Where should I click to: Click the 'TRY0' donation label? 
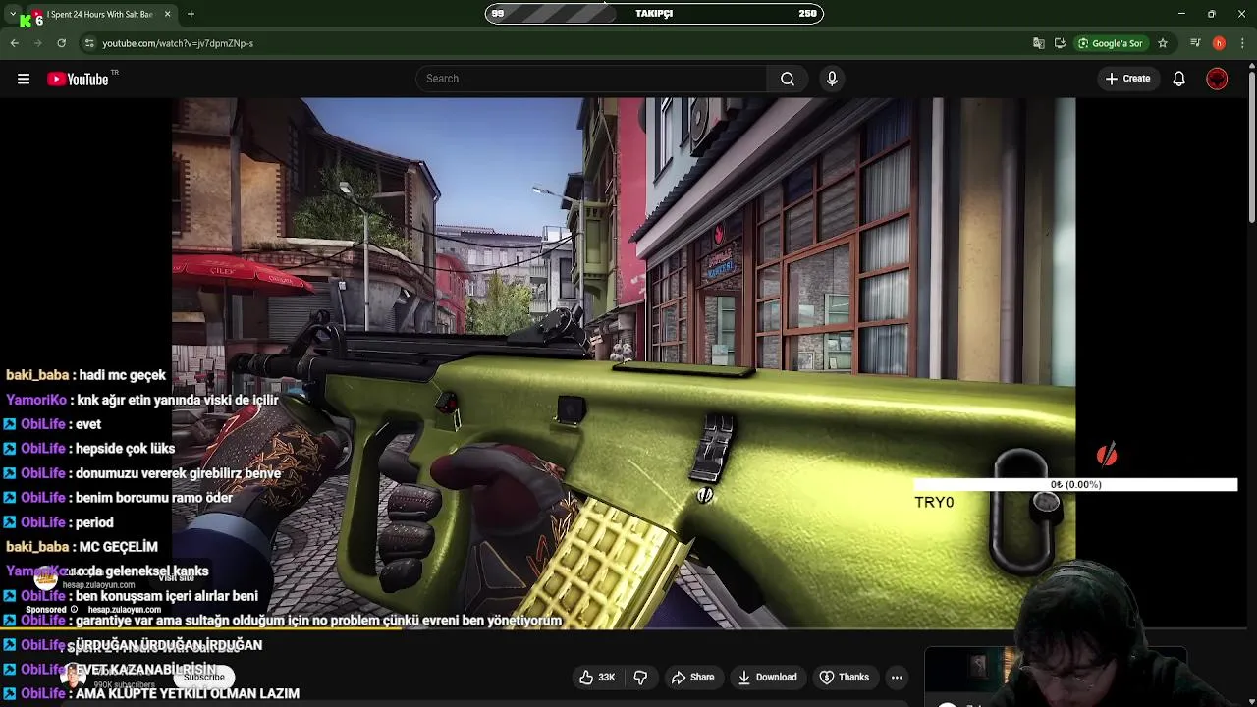point(934,502)
